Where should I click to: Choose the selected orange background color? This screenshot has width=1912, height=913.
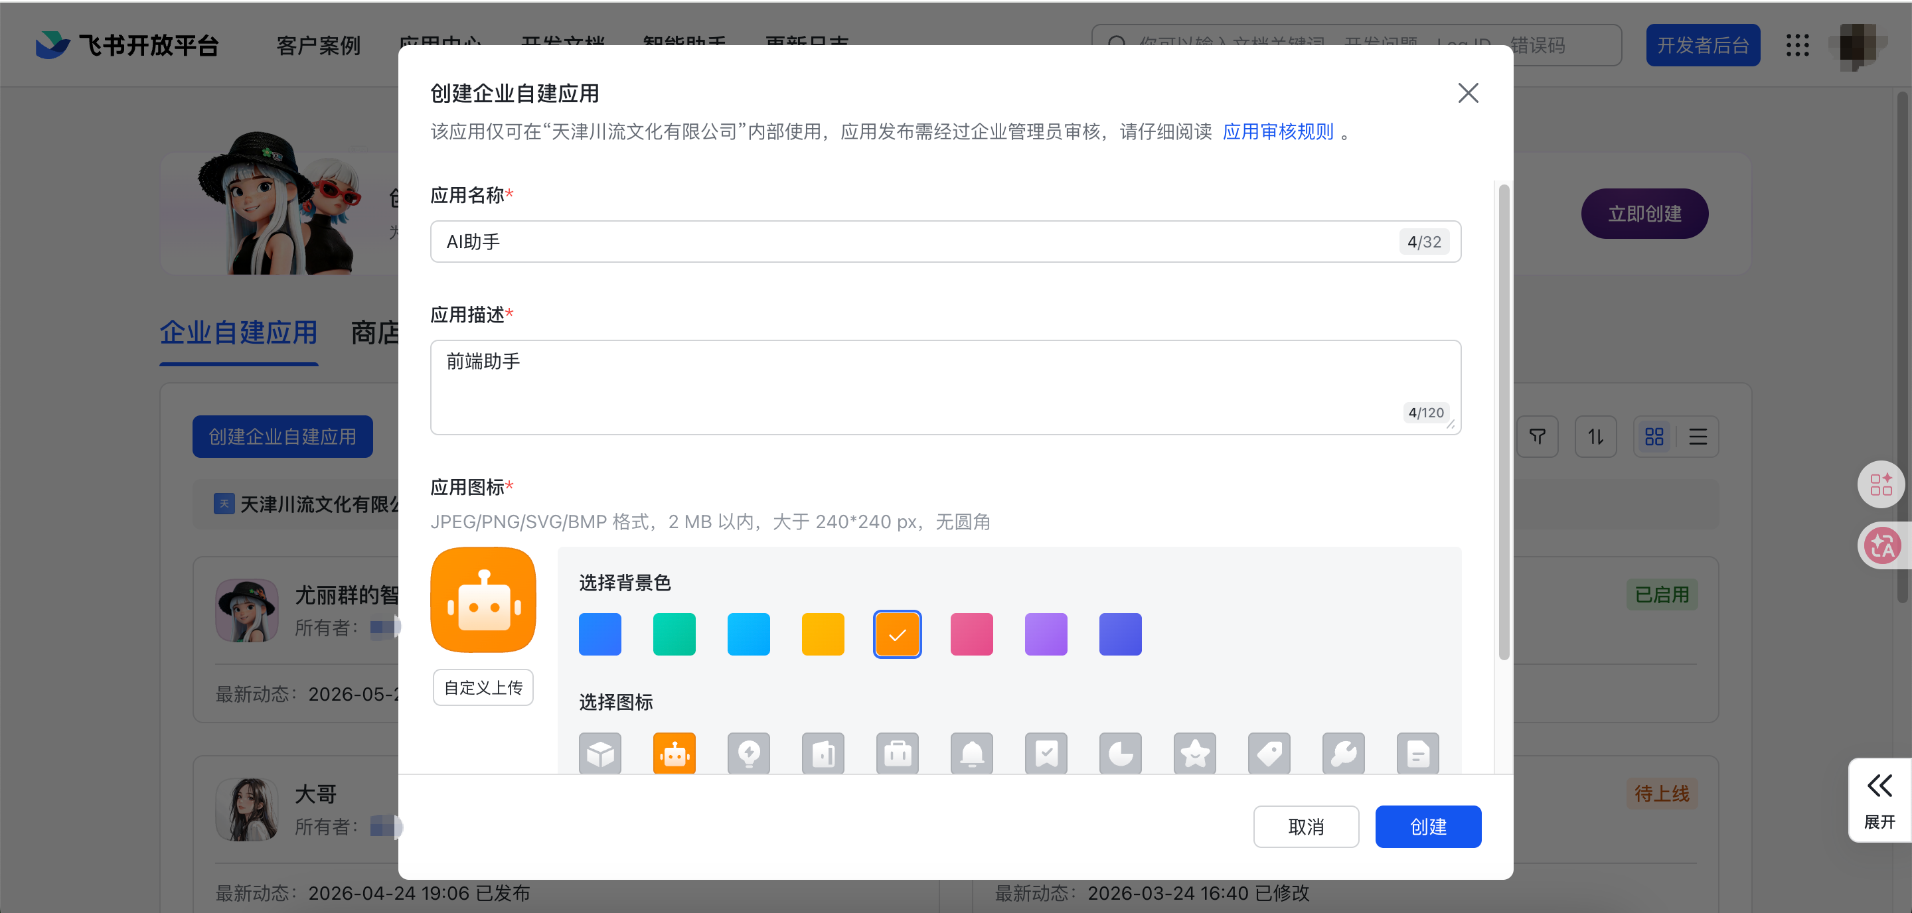(x=898, y=634)
